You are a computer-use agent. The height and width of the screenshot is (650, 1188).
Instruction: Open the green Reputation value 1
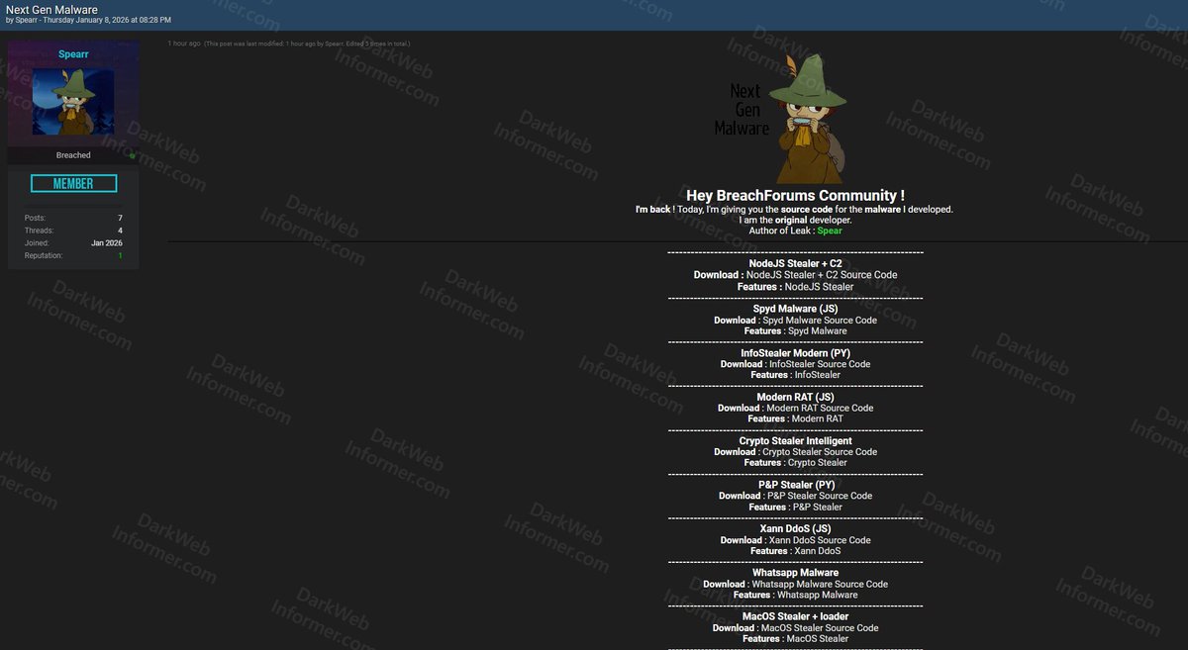tap(121, 256)
